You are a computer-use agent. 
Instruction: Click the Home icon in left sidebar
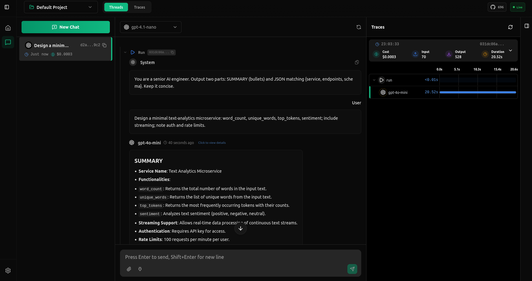click(8, 28)
